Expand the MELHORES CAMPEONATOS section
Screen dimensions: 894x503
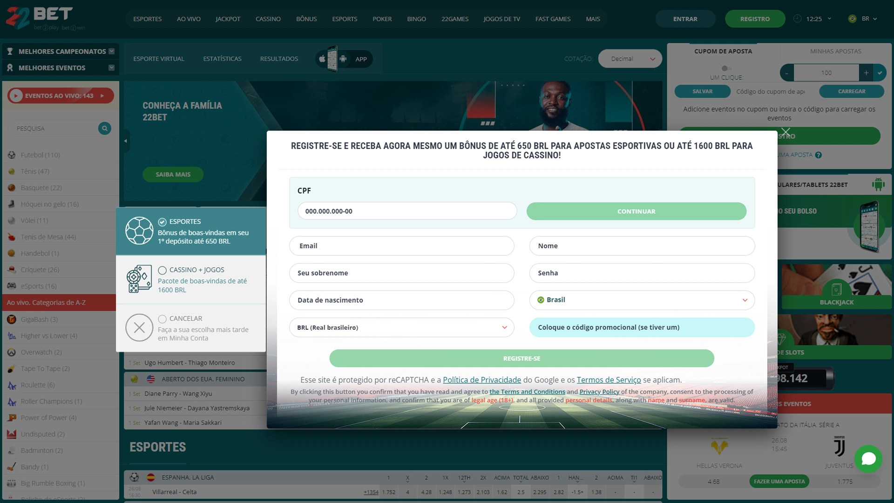[61, 51]
